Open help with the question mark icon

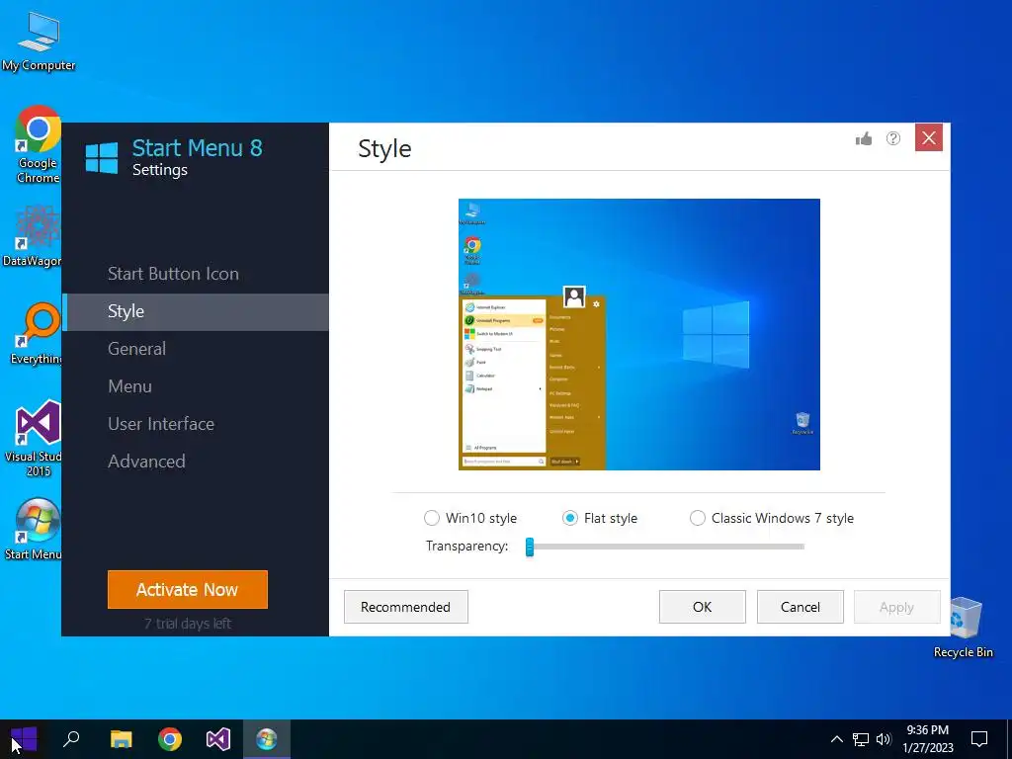click(893, 138)
